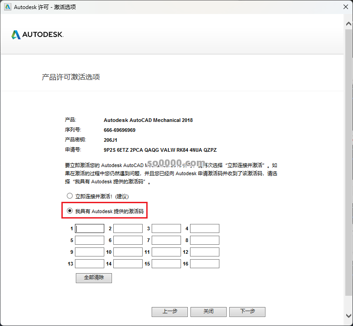This screenshot has width=353, height=326.
Task: Focus activation code field 16
Action: coord(204,264)
